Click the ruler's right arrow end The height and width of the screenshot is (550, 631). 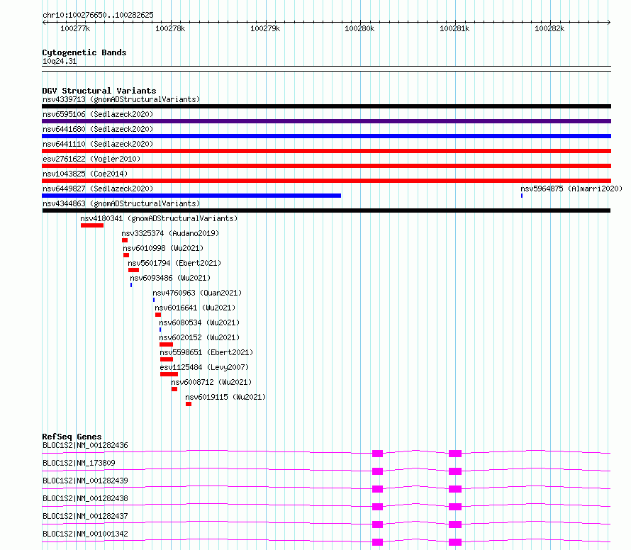click(609, 22)
